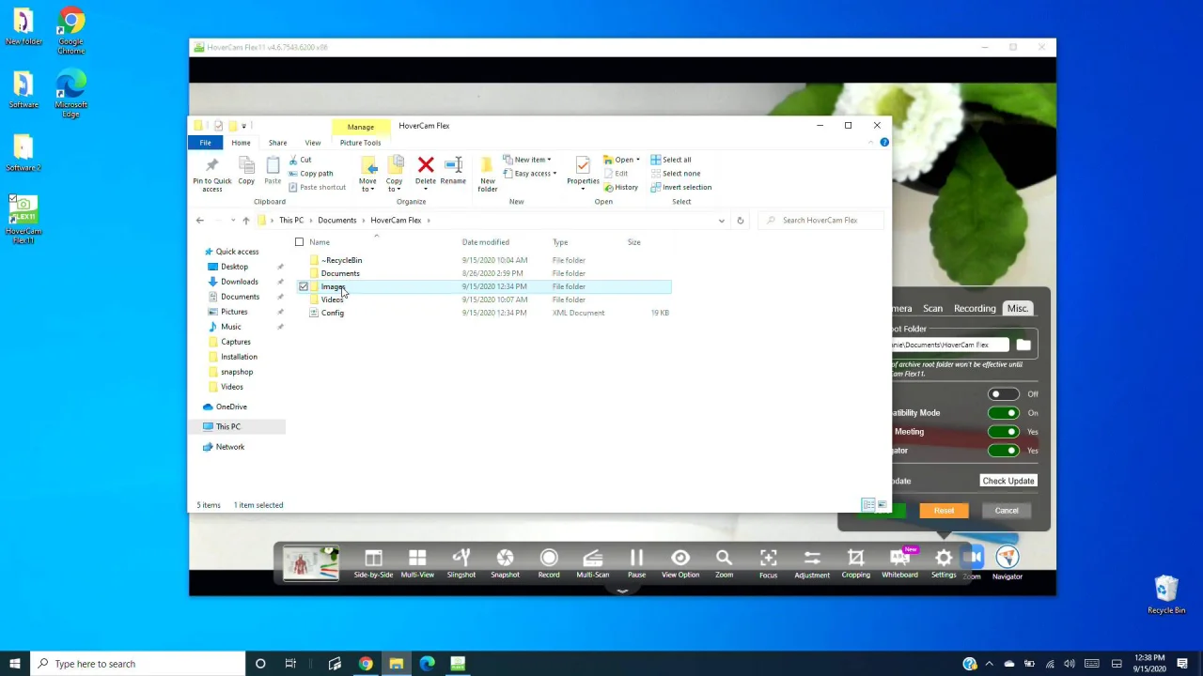
Task: Open the Adjustment sliders tool
Action: [x=812, y=563]
